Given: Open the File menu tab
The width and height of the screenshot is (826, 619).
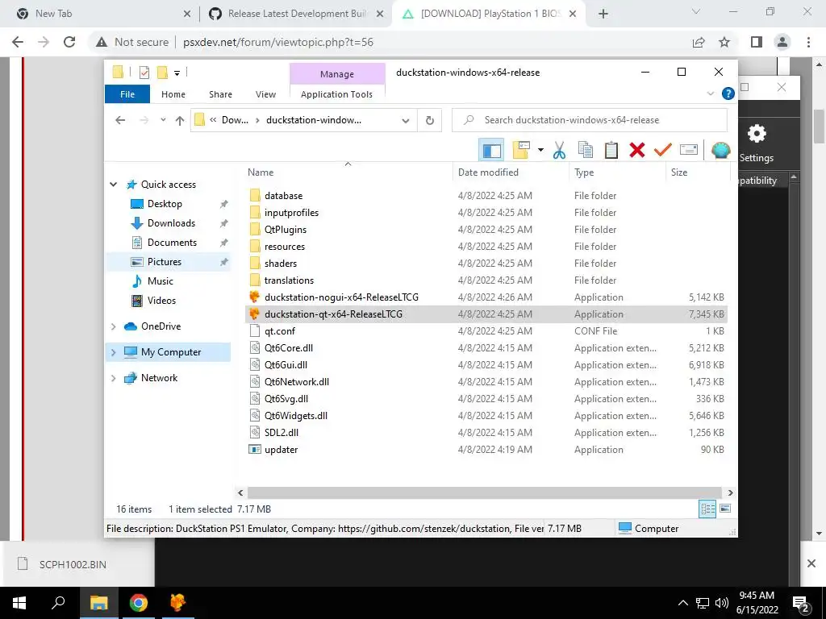Looking at the screenshot, I should [127, 94].
